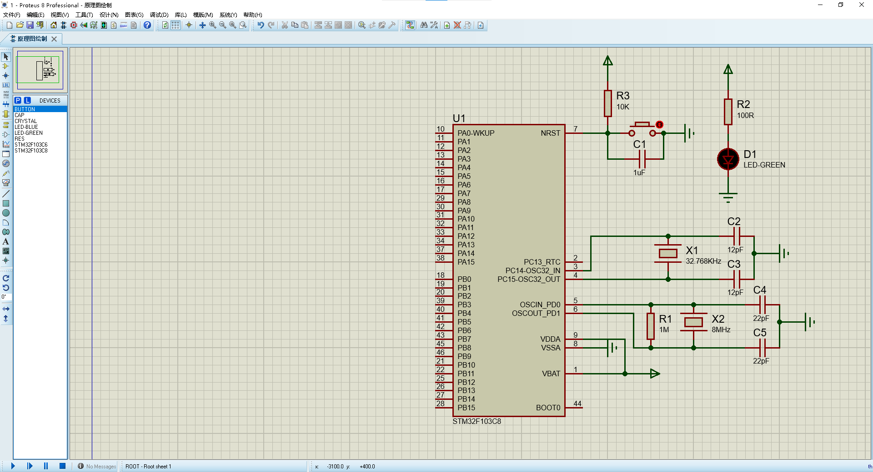Select the Wire Label (LBL) tool
Screen dimensions: 873x472
click(x=6, y=85)
